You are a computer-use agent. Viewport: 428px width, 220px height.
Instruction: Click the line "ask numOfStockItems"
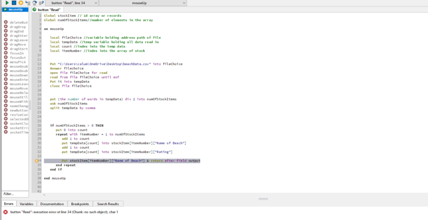[69, 103]
